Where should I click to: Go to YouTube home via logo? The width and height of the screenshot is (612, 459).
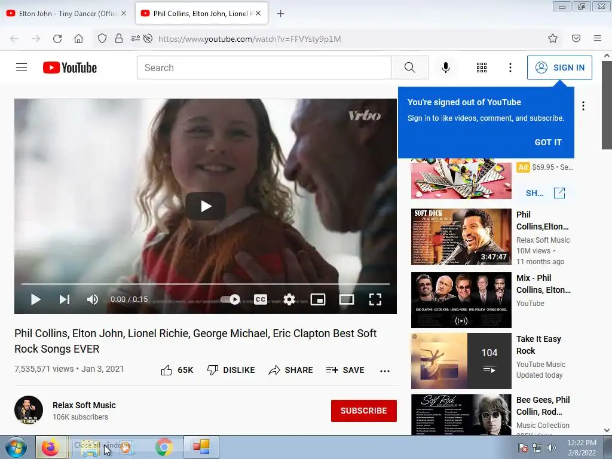coord(70,68)
